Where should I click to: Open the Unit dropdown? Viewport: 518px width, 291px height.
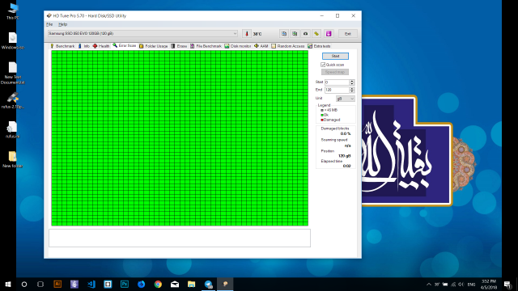point(346,99)
